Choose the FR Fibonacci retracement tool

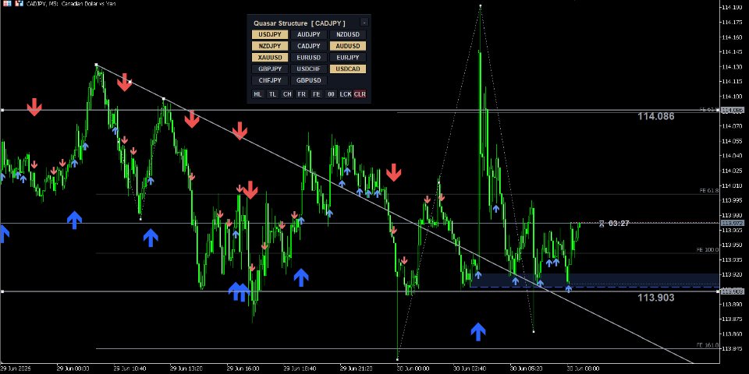[301, 94]
